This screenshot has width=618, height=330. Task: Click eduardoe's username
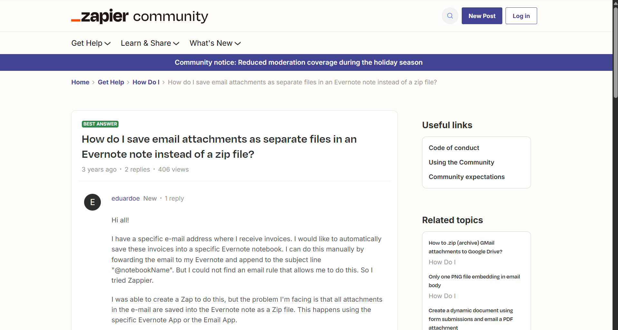tap(125, 198)
